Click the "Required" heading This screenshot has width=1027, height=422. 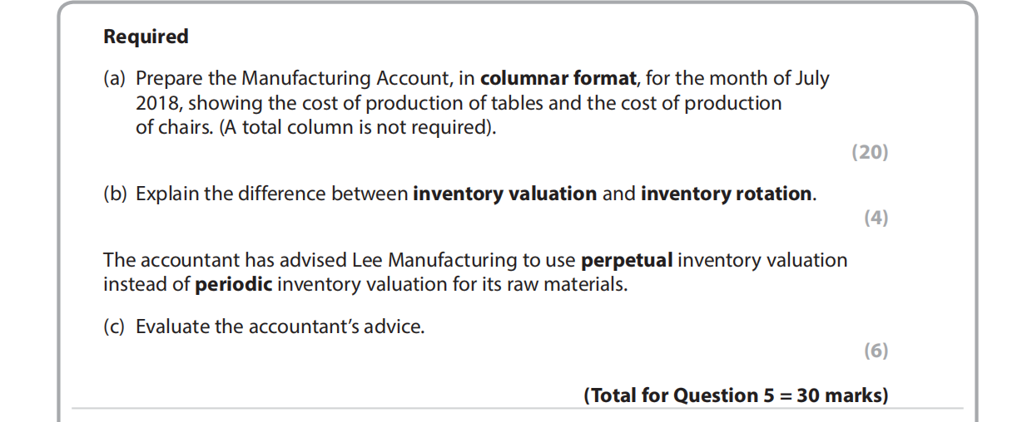click(146, 37)
